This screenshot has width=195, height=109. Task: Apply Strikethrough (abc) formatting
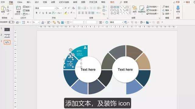(50, 13)
